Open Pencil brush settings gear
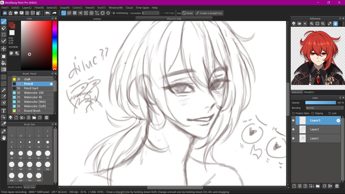 coord(51,84)
